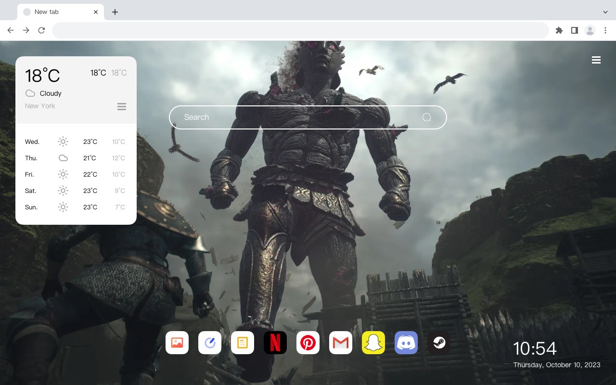Click the Thursday cloud forecast icon

coord(63,158)
